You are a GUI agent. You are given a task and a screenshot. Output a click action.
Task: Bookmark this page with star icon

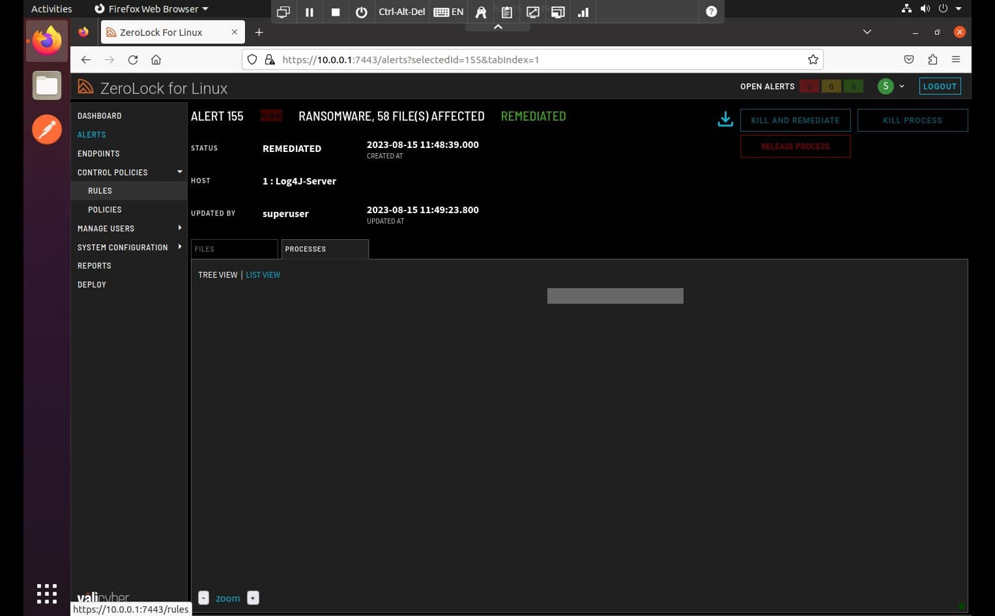coord(813,60)
